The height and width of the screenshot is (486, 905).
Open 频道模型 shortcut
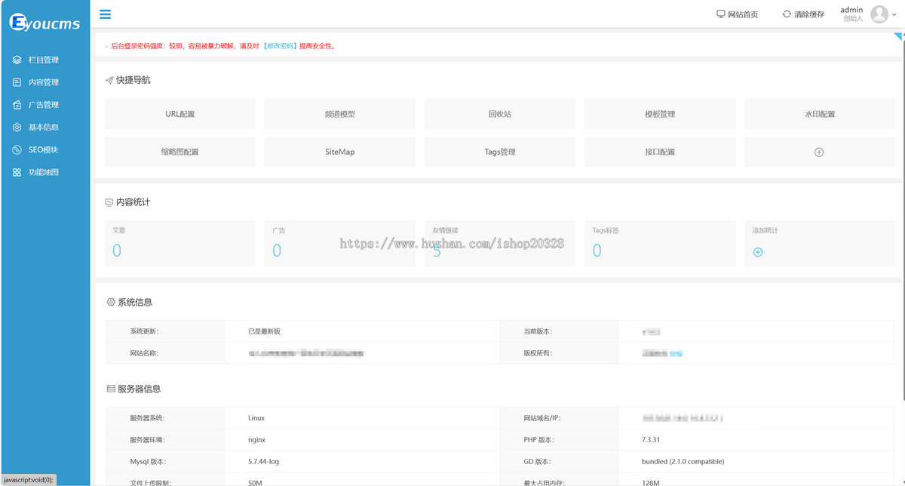tap(339, 114)
